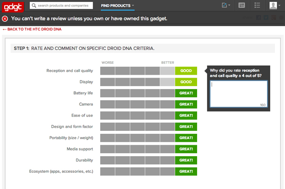Click the search magnifier icon
This screenshot has height=189, width=285.
[x=34, y=5]
